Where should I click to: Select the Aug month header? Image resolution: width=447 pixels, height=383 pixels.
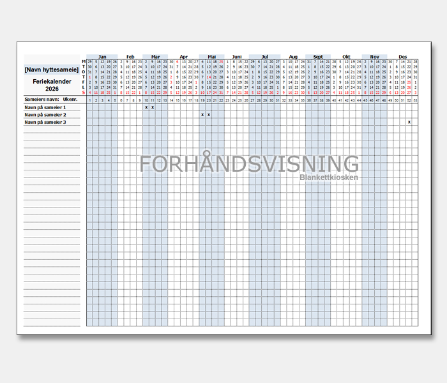click(x=292, y=56)
